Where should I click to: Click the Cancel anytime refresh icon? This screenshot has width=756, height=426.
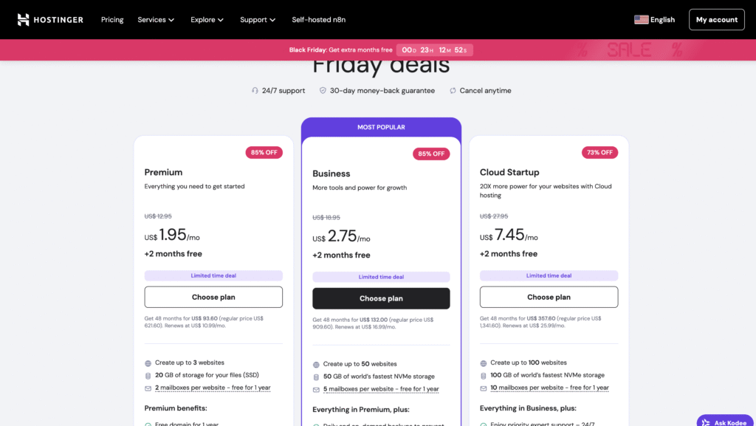coord(453,91)
